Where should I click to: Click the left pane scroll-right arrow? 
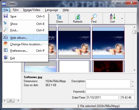coord(18,101)
